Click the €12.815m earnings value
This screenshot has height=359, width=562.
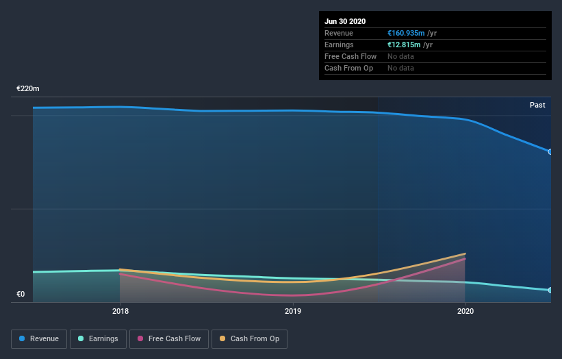click(x=404, y=45)
